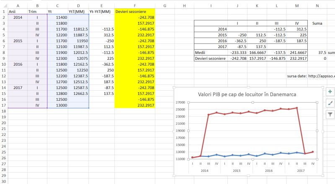Viewport: 335px width, 184px height.
Task: Select cell with year 2016 in column A
Action: (x=18, y=64)
